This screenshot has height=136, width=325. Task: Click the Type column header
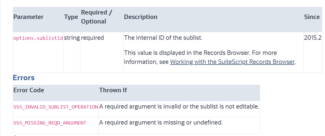[x=71, y=17]
